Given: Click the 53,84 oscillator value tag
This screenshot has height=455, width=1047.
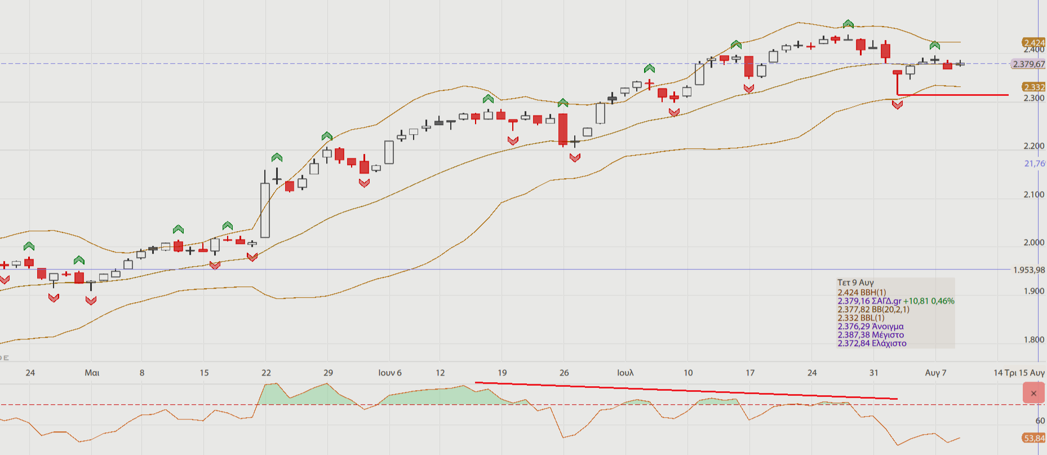Looking at the screenshot, I should click(1033, 438).
